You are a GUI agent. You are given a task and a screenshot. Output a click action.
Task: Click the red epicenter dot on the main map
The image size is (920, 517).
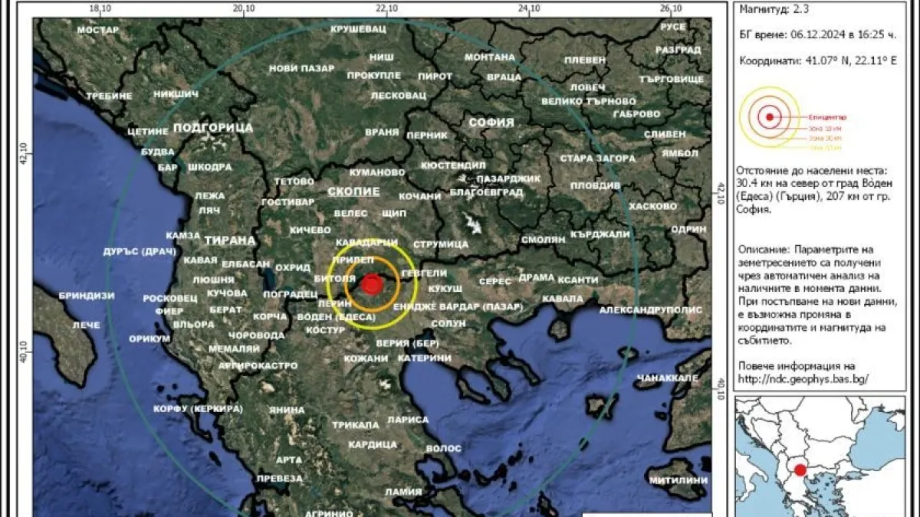[x=372, y=286]
